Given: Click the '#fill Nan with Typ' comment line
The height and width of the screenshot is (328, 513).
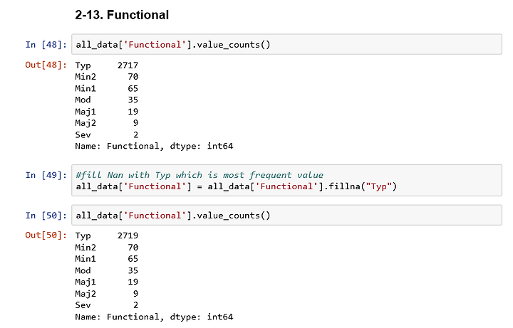Looking at the screenshot, I should [x=199, y=175].
